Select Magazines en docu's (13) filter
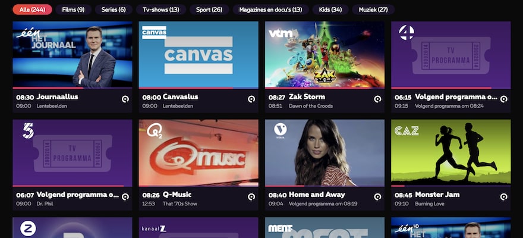This screenshot has height=238, width=523. pyautogui.click(x=270, y=10)
